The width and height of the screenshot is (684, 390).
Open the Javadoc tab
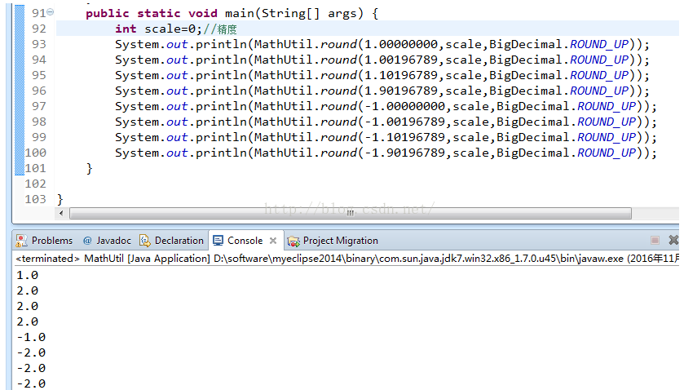pos(107,241)
